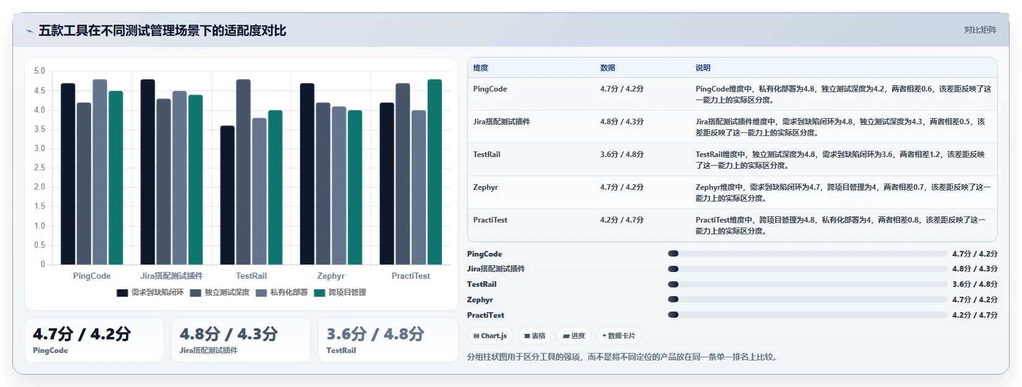Click TestRail's tall 独立测试深度 bar

click(243, 172)
